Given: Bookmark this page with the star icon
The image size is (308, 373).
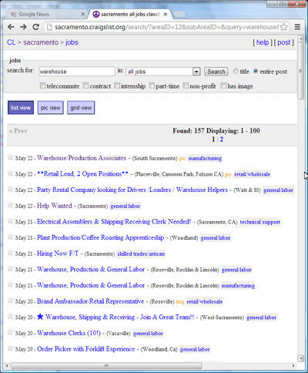Looking at the screenshot, I should [283, 27].
